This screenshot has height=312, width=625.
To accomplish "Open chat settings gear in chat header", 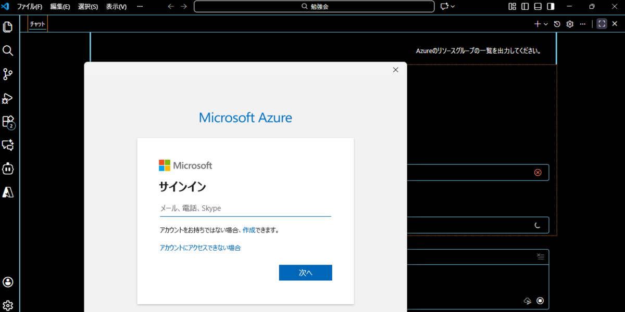I will coord(570,24).
